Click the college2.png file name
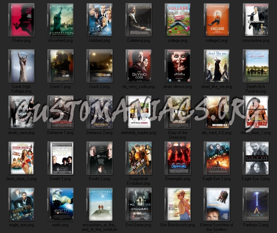This screenshot has height=233, width=277. coord(217,40)
